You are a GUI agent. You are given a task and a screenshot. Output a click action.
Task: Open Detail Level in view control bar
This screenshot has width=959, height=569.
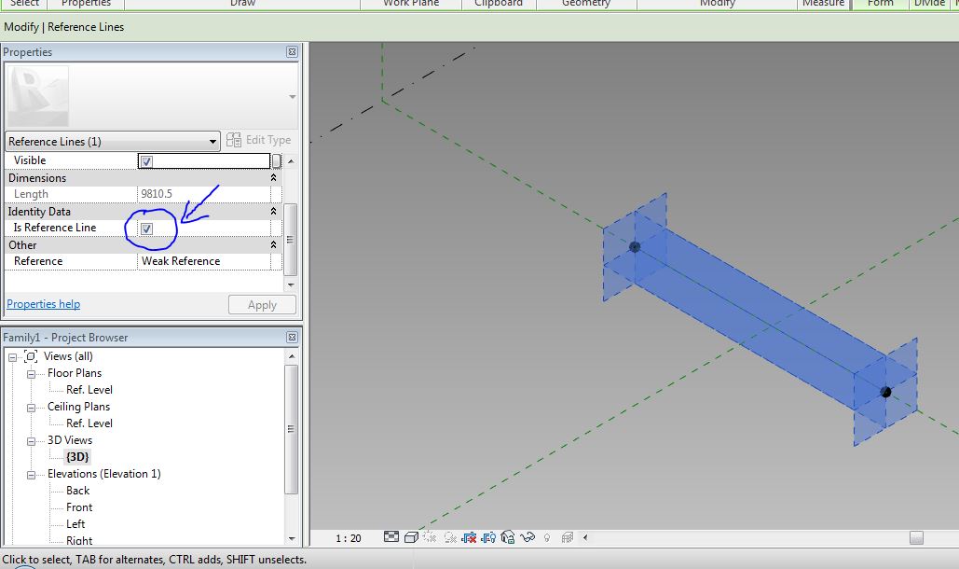(x=391, y=537)
